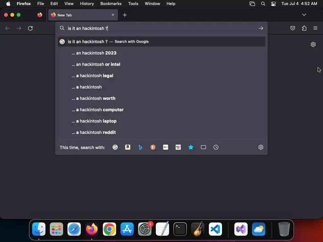Search this time with eBay

(166, 147)
